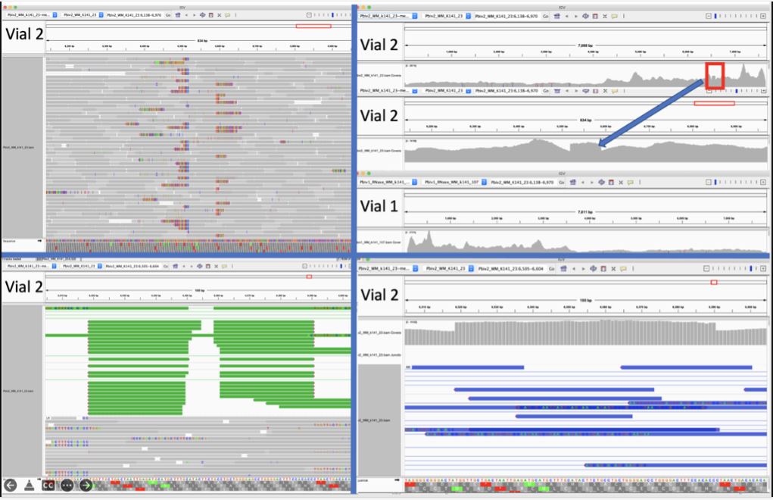
Task: Click popup speech bubble in Vial 1 window
Action: click(630, 183)
